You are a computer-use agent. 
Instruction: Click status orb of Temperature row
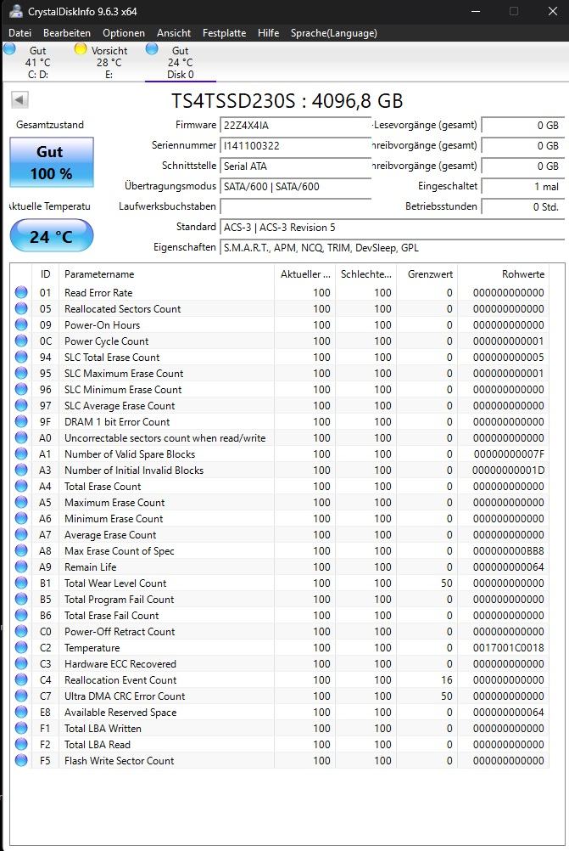point(21,647)
